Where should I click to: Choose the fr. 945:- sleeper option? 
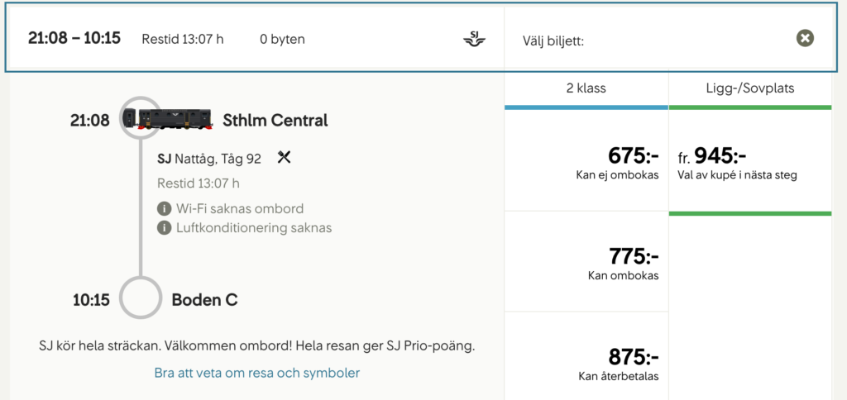coord(750,161)
